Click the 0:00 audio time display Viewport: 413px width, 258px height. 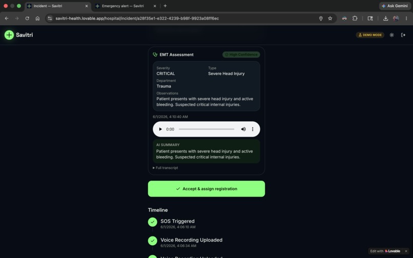pos(170,129)
